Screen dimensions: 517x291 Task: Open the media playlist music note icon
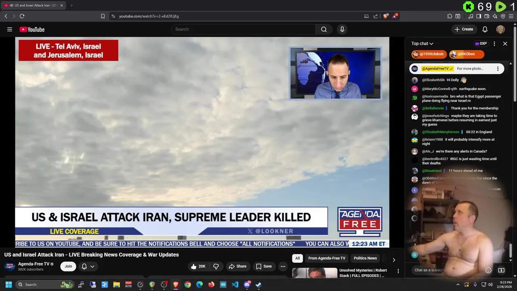click(471, 16)
